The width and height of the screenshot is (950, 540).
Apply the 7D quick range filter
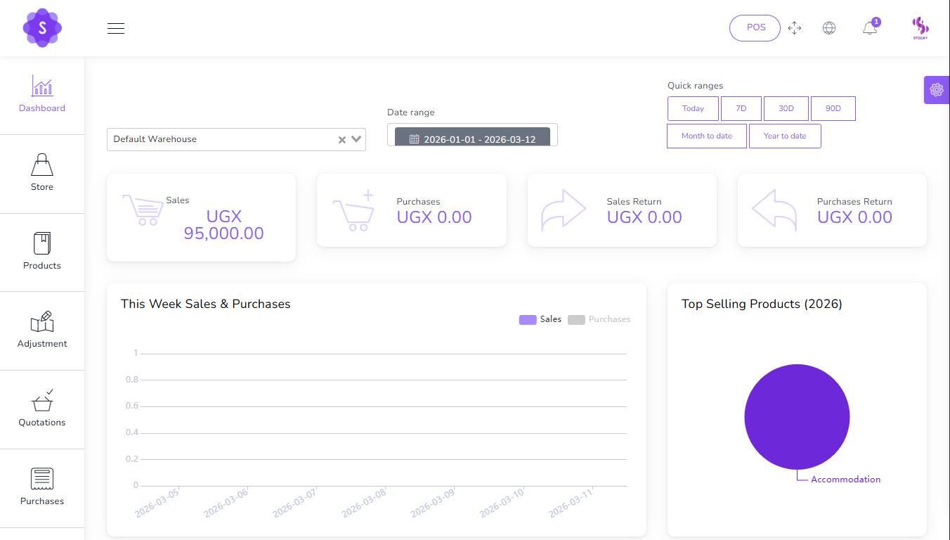tap(741, 108)
